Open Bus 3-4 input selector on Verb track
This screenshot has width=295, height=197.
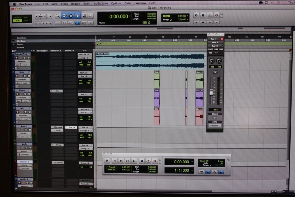[86, 145]
